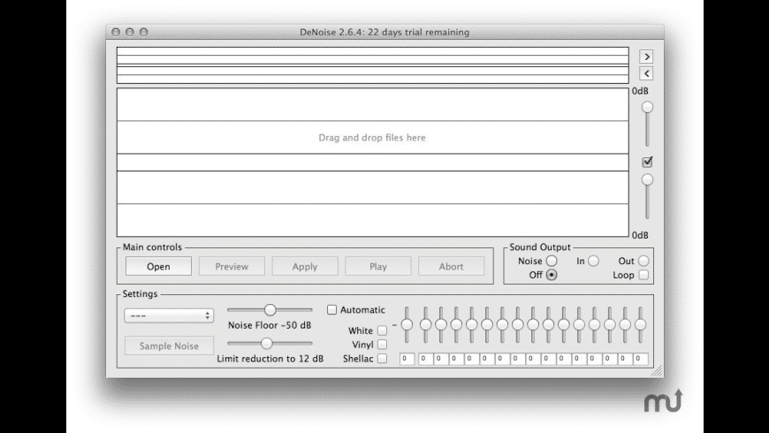
Task: Click the Sample Noise button
Action: click(x=169, y=346)
